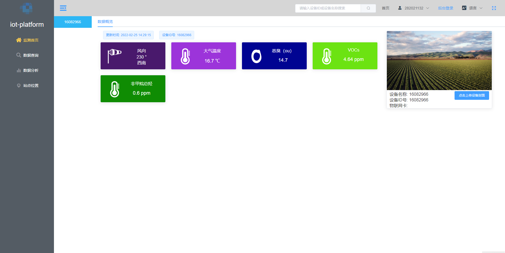Viewport: 505px width, 253px height.
Task: Click the icon on 非甲烷总烃 card
Action: click(115, 89)
